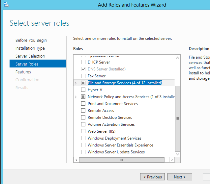Expand Network Policy and Access Services
Viewport: 210px width, 184px height.
76,97
